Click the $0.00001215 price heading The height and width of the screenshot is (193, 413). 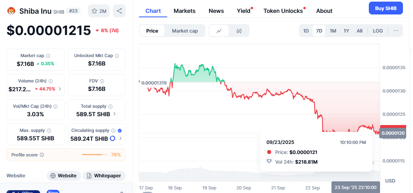click(49, 30)
